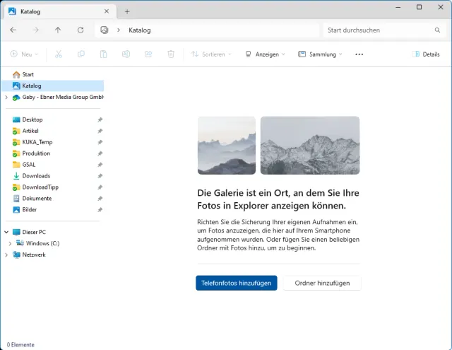
Task: Expand the Netzwerk tree node
Action: point(6,255)
